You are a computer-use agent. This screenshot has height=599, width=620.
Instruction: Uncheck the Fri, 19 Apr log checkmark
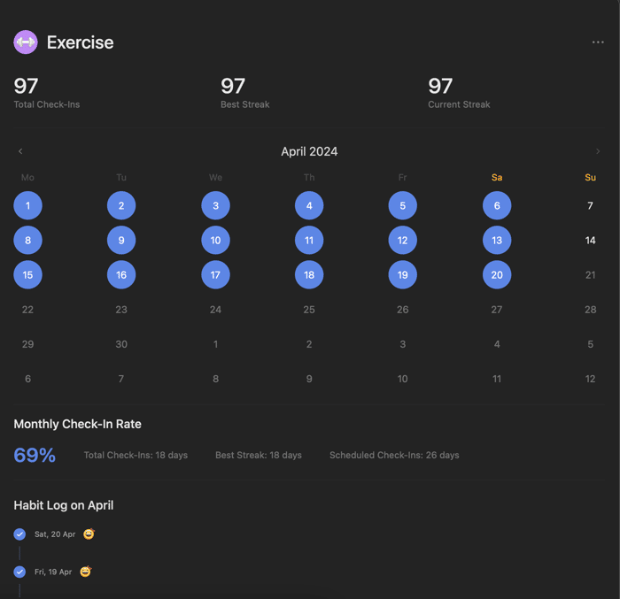(x=19, y=572)
